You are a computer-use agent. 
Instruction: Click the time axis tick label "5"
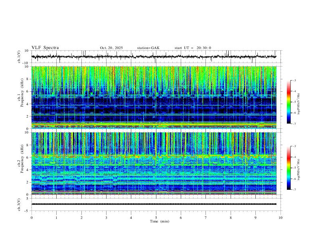[156, 218]
